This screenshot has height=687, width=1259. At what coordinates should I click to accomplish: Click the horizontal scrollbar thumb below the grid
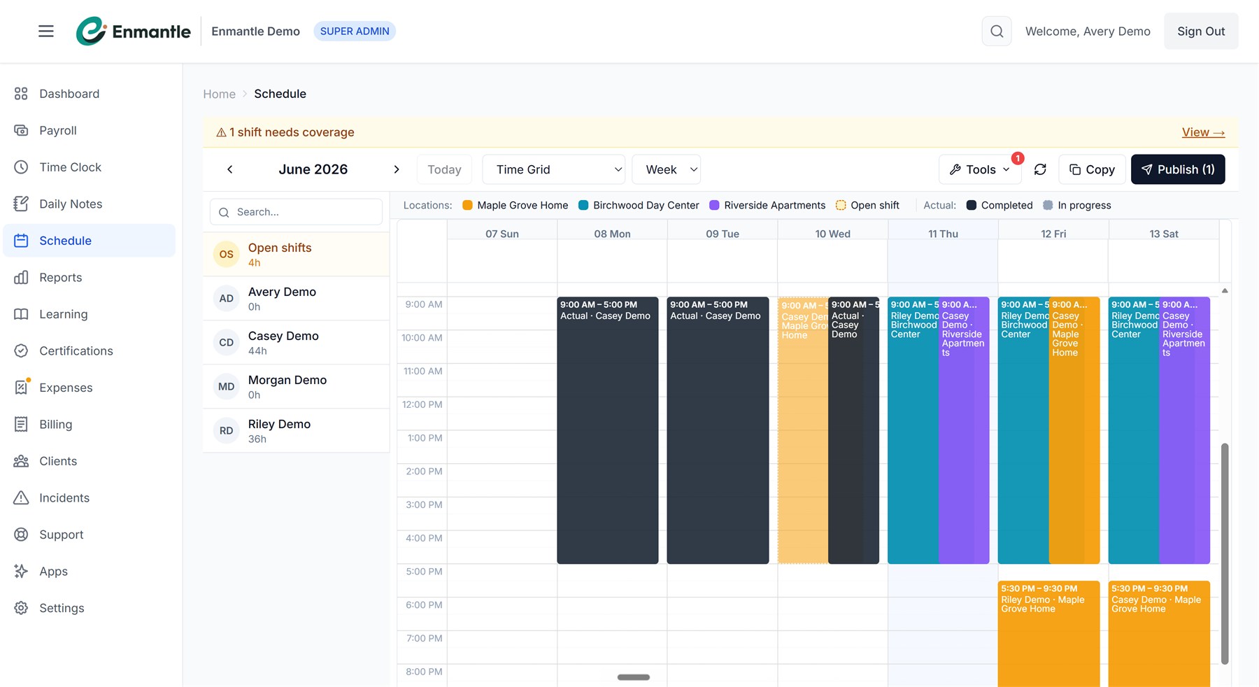[x=634, y=677]
